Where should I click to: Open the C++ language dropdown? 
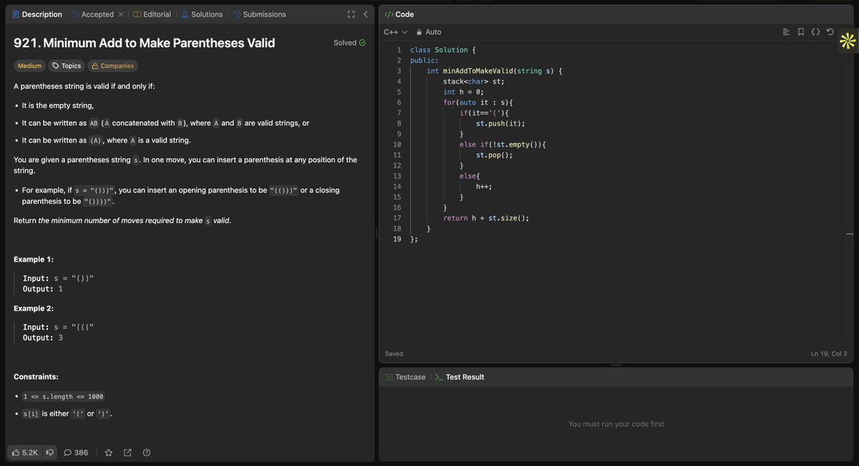click(x=395, y=31)
